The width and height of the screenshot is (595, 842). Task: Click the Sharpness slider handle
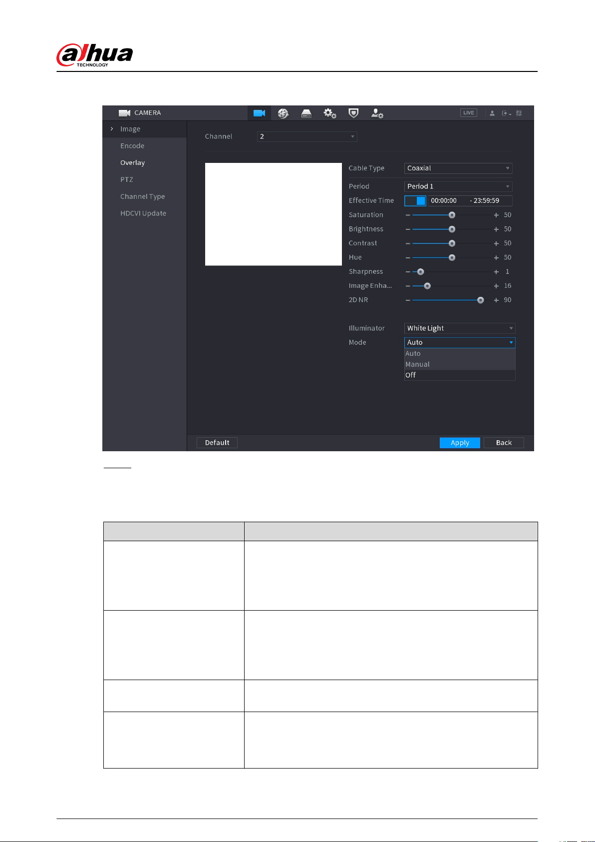pos(421,272)
